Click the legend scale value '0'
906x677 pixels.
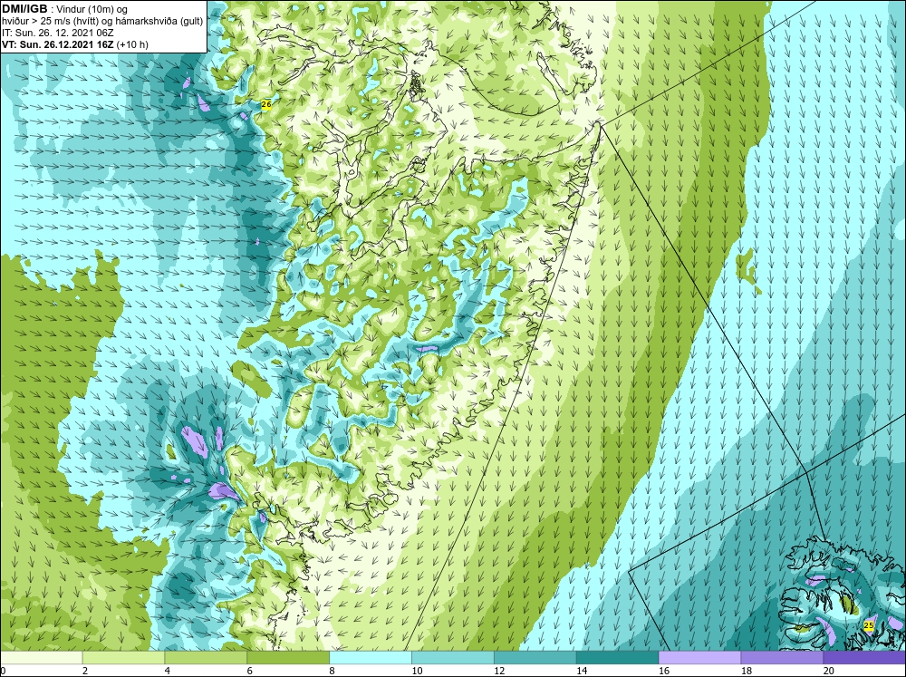(3, 671)
